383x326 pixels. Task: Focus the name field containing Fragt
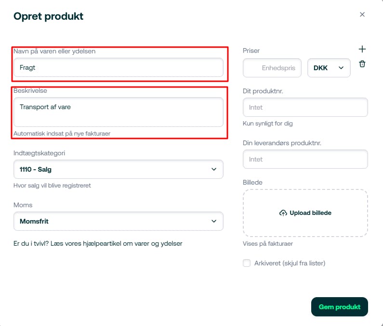coord(118,67)
